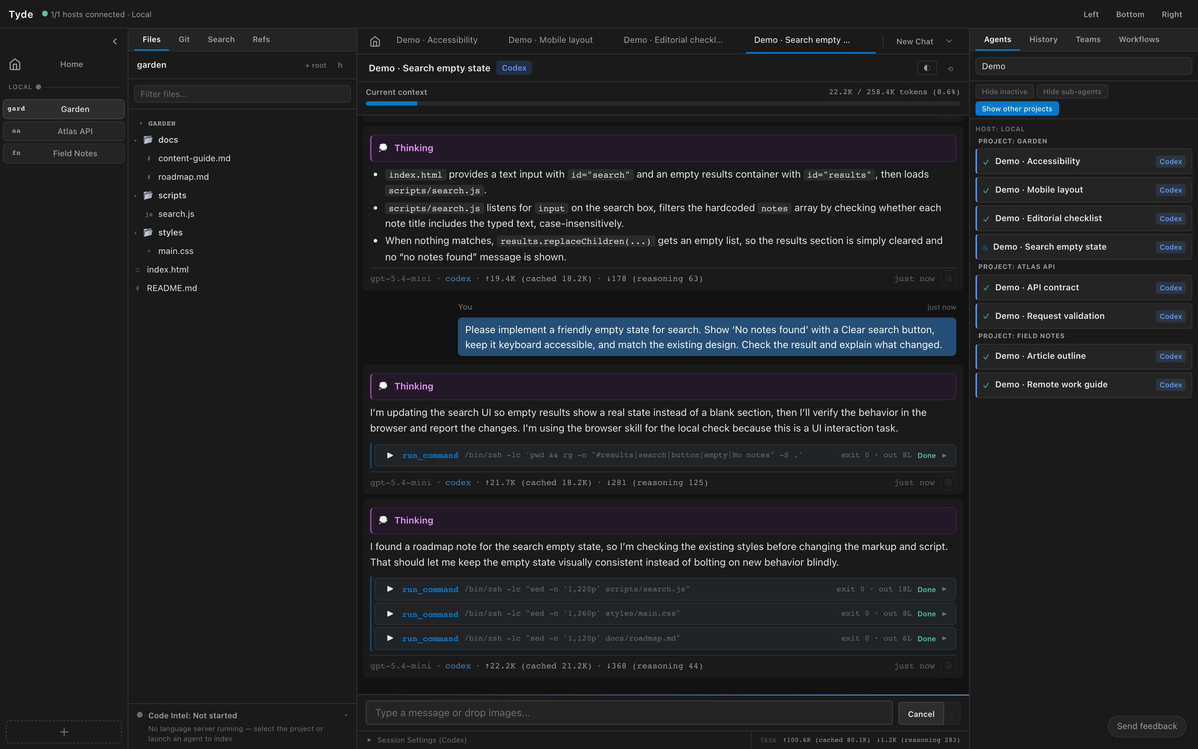Expand rg run_command output arrow
Screen dimensions: 1198x749
(x=944, y=455)
